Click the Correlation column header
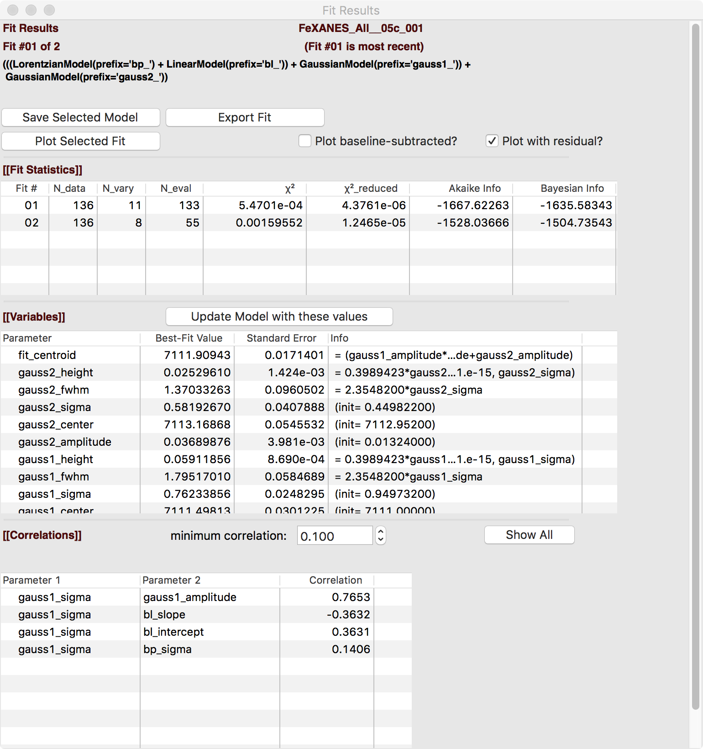This screenshot has height=749, width=703. [x=335, y=580]
